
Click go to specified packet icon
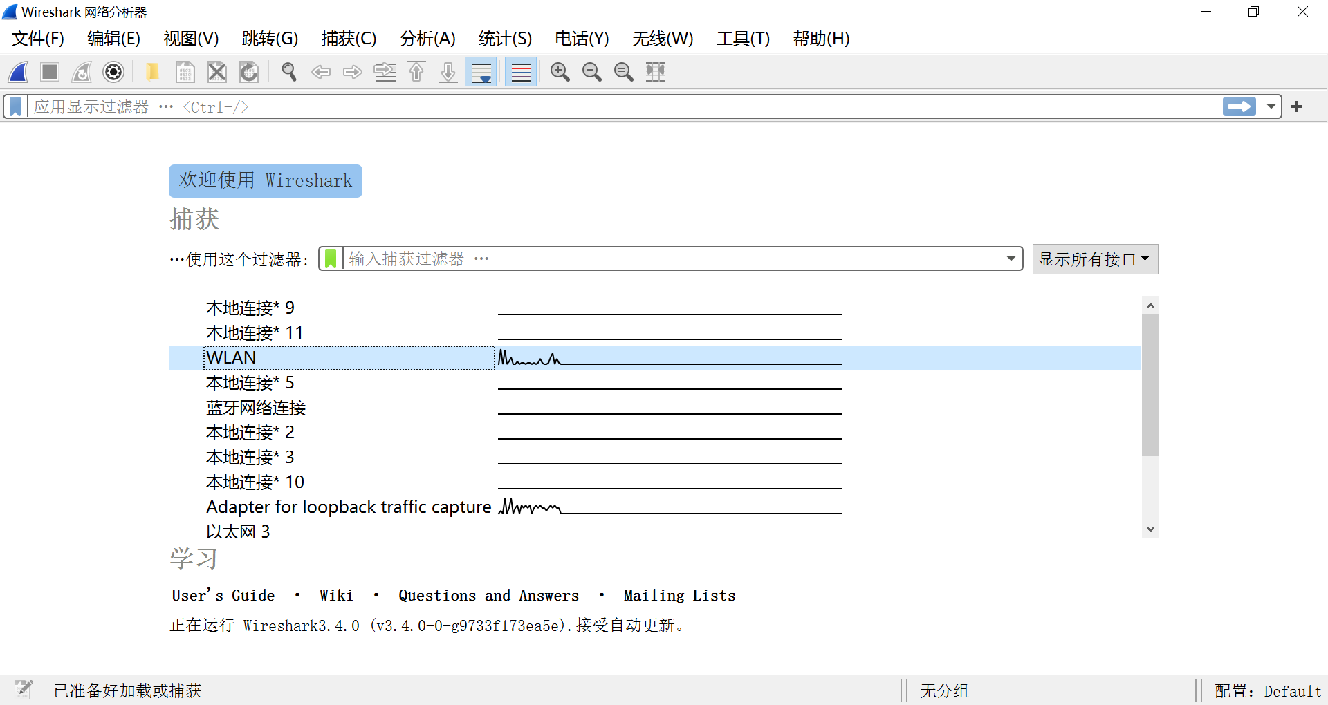385,72
